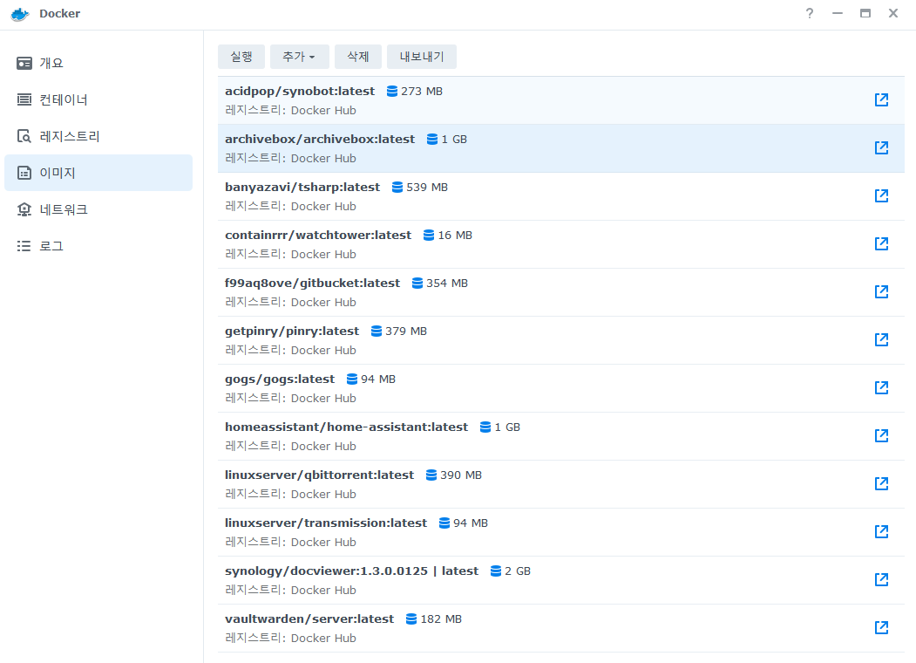This screenshot has height=663, width=916.
Task: Open external link for getpinry/pinry image
Action: click(x=881, y=339)
